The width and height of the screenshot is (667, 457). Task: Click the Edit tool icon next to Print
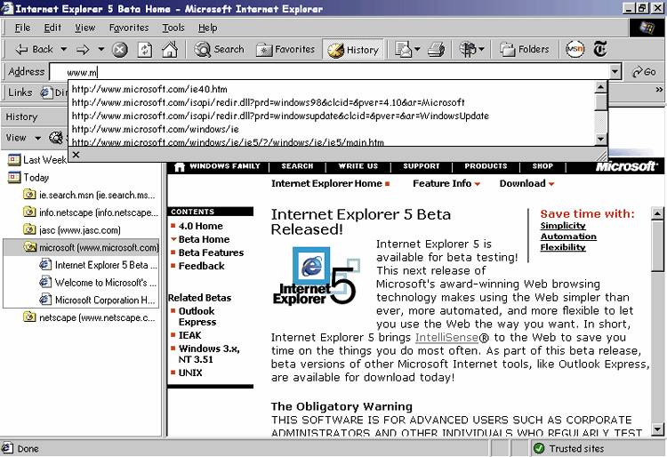468,49
